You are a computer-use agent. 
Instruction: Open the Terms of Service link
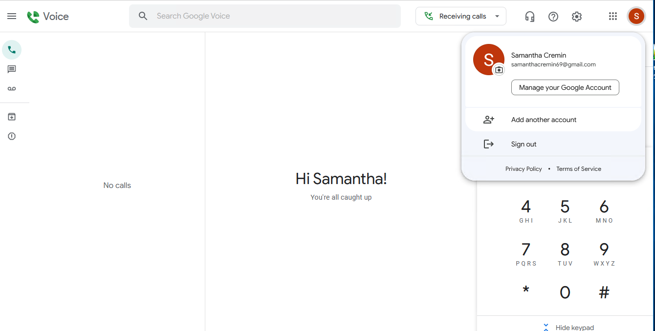point(579,169)
